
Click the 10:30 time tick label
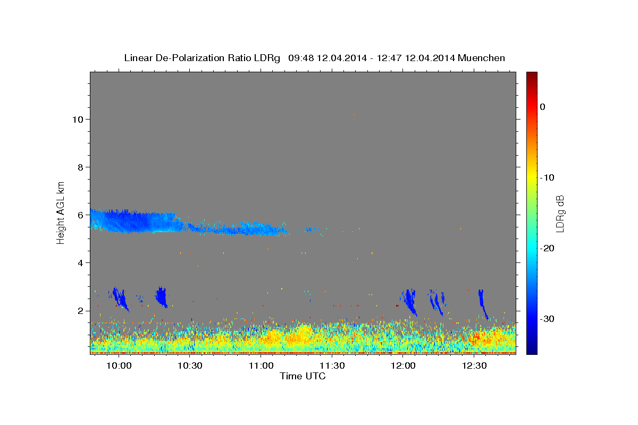(190, 365)
